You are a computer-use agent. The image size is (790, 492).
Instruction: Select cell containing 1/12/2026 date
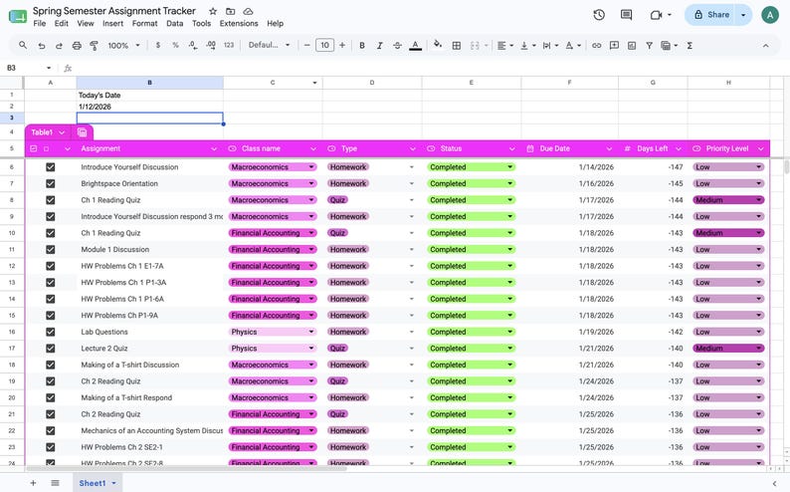149,107
